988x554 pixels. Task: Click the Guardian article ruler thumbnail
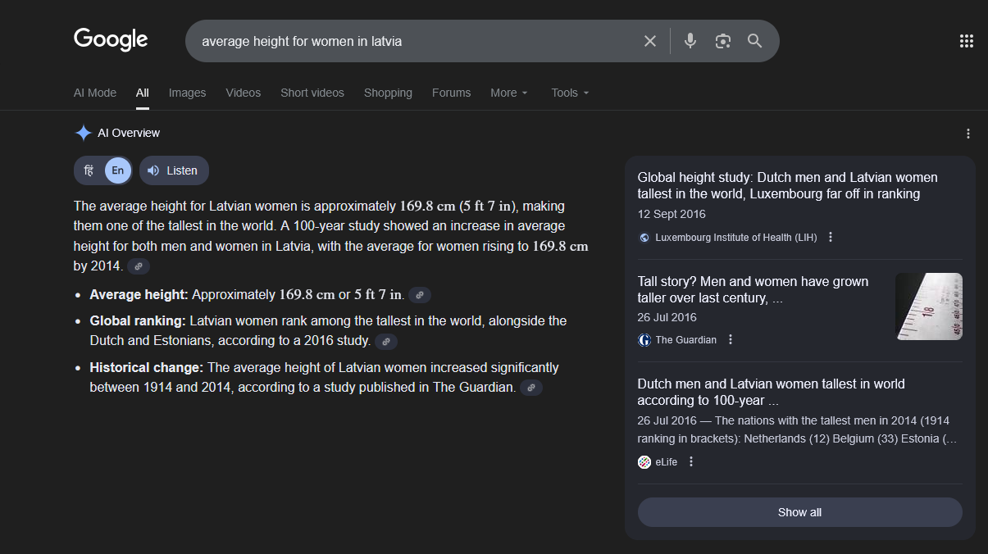coord(928,307)
